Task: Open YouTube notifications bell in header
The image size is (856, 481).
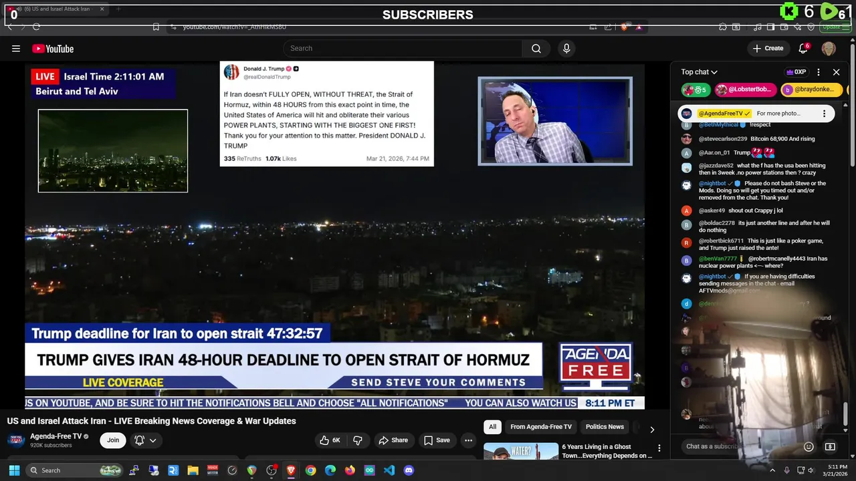Action: click(x=804, y=48)
